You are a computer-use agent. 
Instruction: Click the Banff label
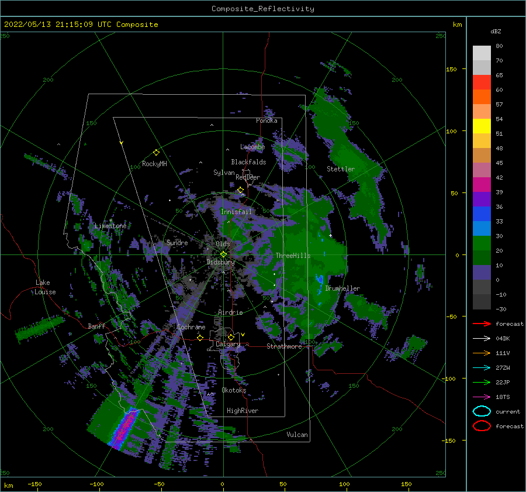pos(96,326)
